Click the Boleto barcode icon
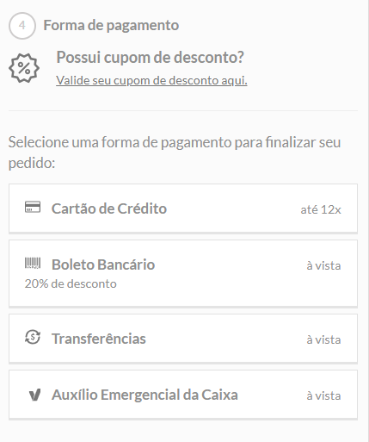This screenshot has height=442, width=369. click(x=33, y=263)
